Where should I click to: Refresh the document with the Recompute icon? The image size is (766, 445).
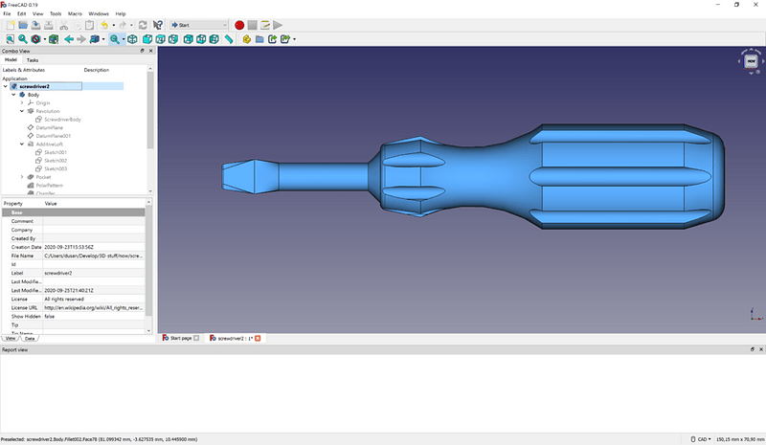(143, 25)
